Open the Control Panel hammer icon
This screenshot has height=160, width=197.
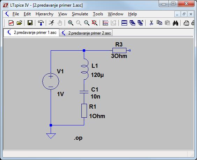point(41,23)
